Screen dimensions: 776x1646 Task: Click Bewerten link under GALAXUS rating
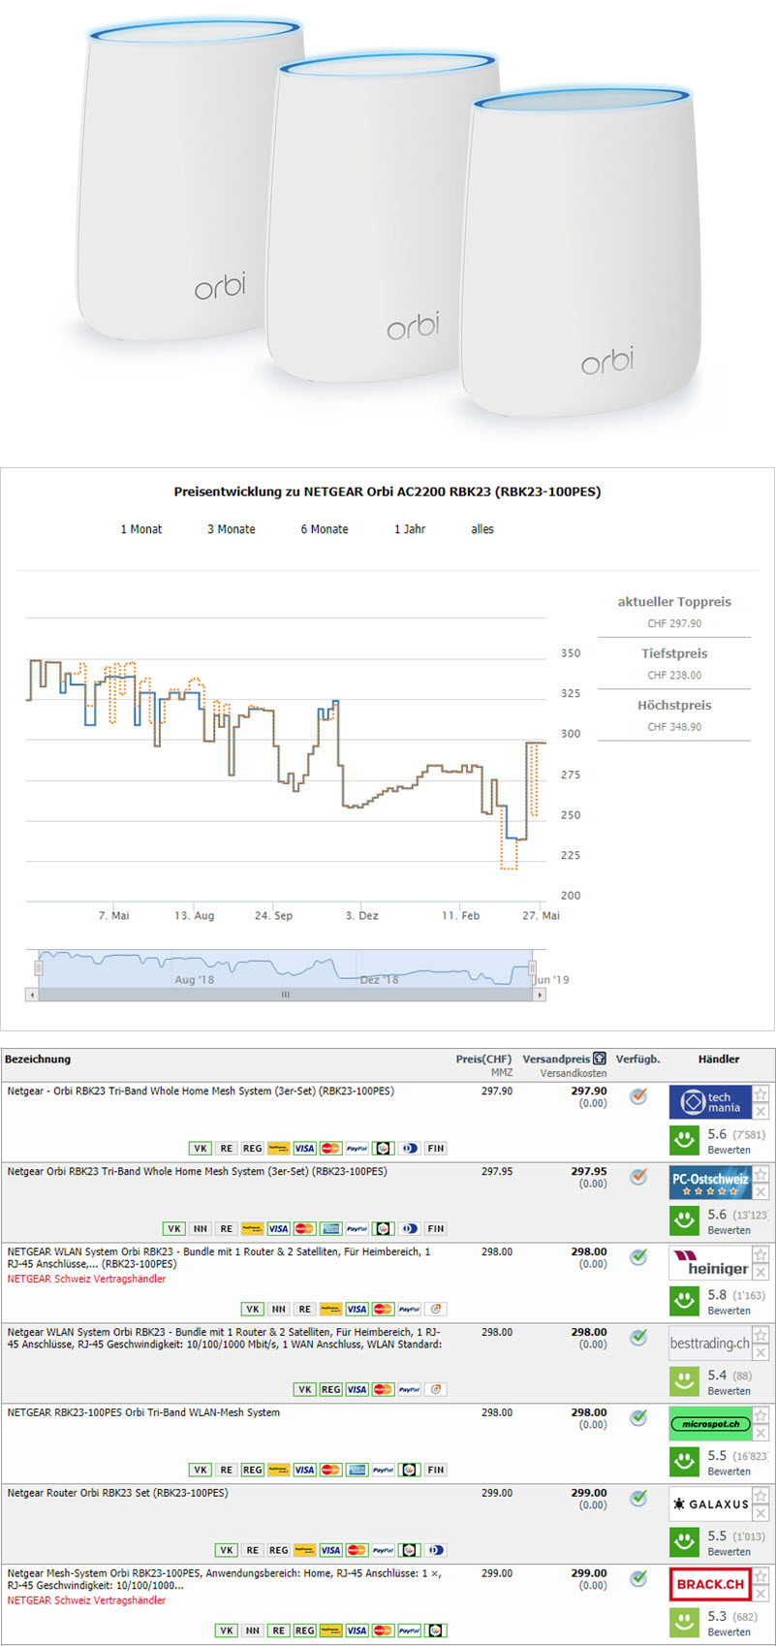click(729, 1551)
